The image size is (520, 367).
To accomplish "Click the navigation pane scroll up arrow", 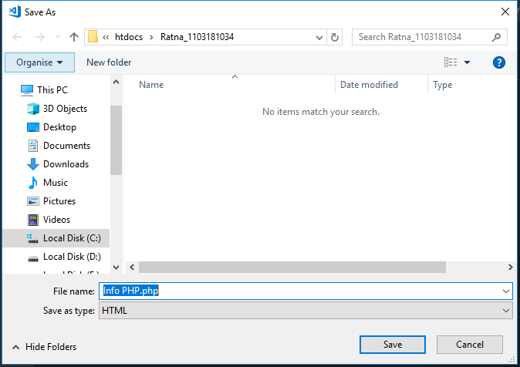I will tap(116, 82).
